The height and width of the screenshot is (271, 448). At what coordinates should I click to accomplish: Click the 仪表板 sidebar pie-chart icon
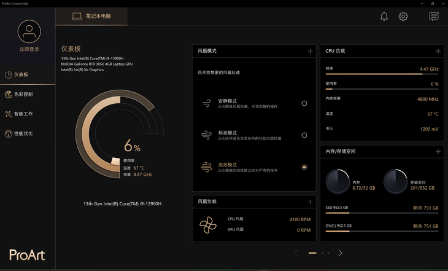pyautogui.click(x=9, y=75)
